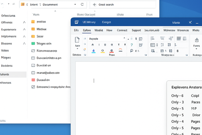The image size is (202, 135).
Task: Collapse the Btupares sidebar section
Action: point(24,43)
